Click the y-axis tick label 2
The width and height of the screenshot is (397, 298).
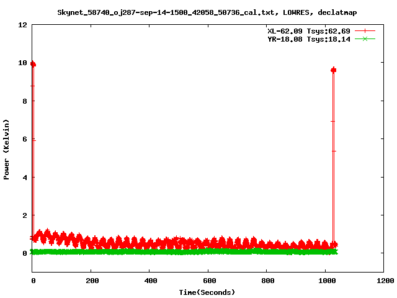[25, 215]
